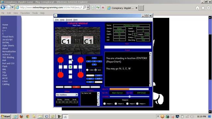Viewport: 212px width, 119px height.
Task: Select the green center node on the map
Action: point(70,67)
